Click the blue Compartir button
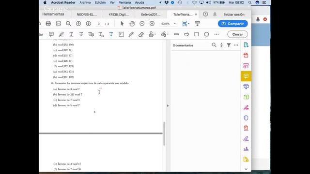This screenshot has width=310, height=174. pyautogui.click(x=232, y=24)
